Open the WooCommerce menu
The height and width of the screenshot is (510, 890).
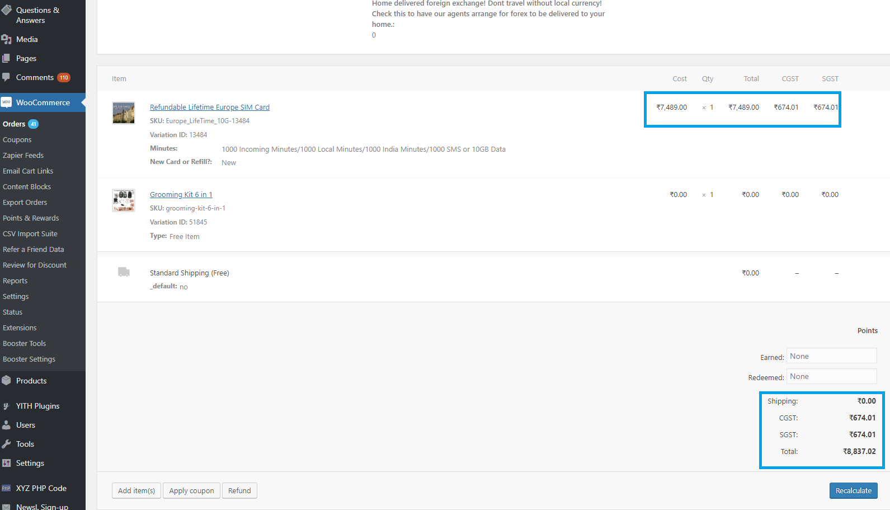[43, 102]
